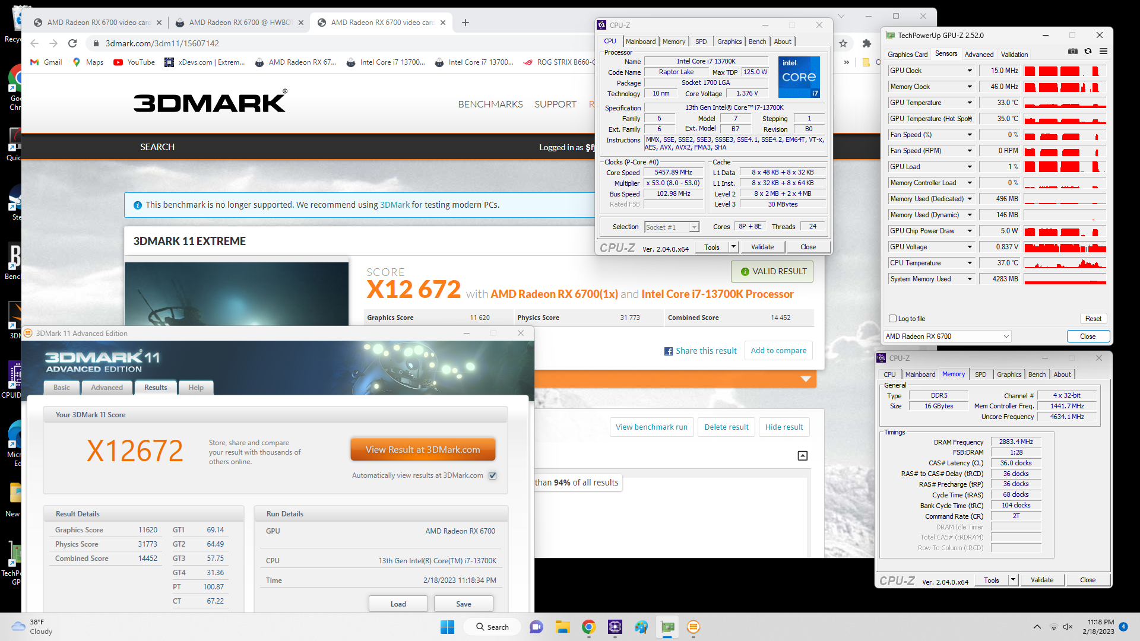Switch to GPU-Z Advanced tab

tap(978, 54)
